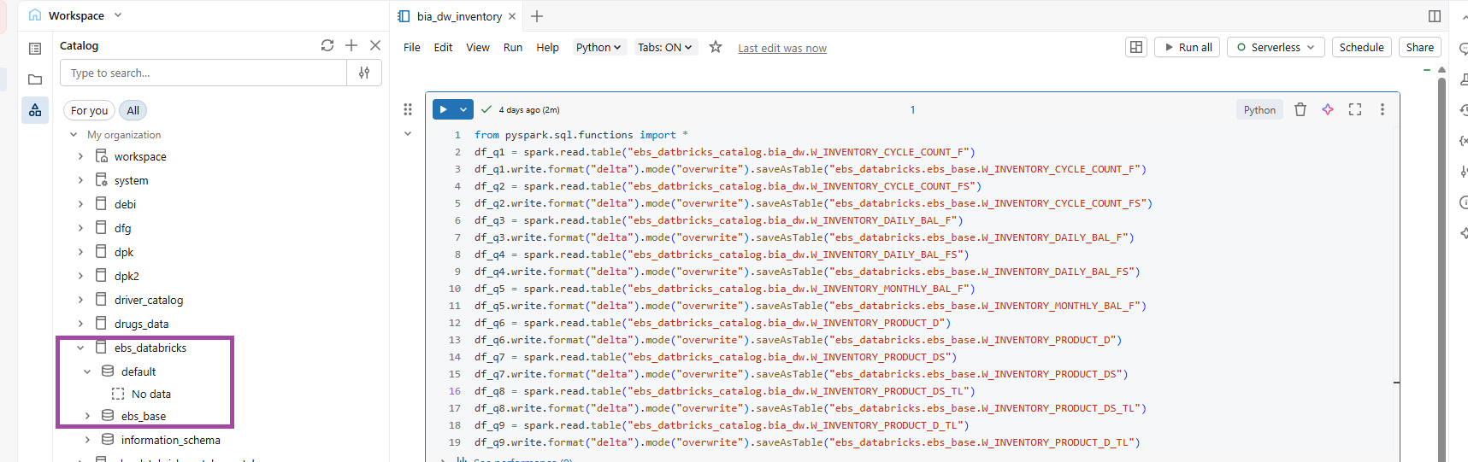The height and width of the screenshot is (462, 1468).
Task: Open the AI assistant sparkle icon in cell
Action: point(1328,109)
